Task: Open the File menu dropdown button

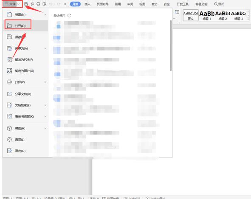Action: click(12, 4)
